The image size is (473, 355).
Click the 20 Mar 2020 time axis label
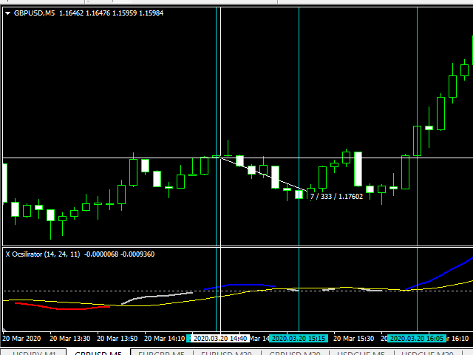(21, 339)
